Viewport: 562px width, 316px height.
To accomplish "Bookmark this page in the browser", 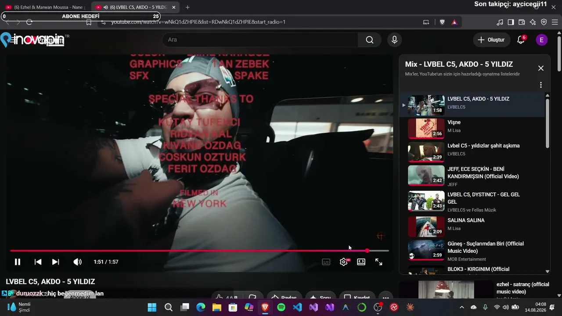I will point(89,22).
